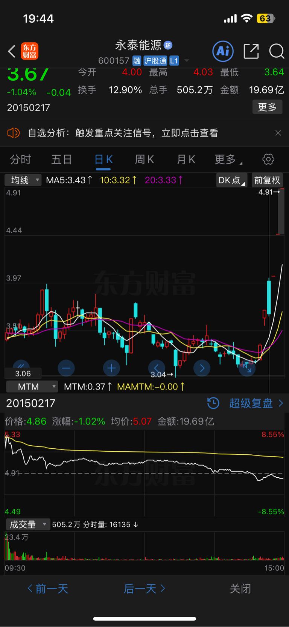Tap the 20150217 date above the tabs

29,107
